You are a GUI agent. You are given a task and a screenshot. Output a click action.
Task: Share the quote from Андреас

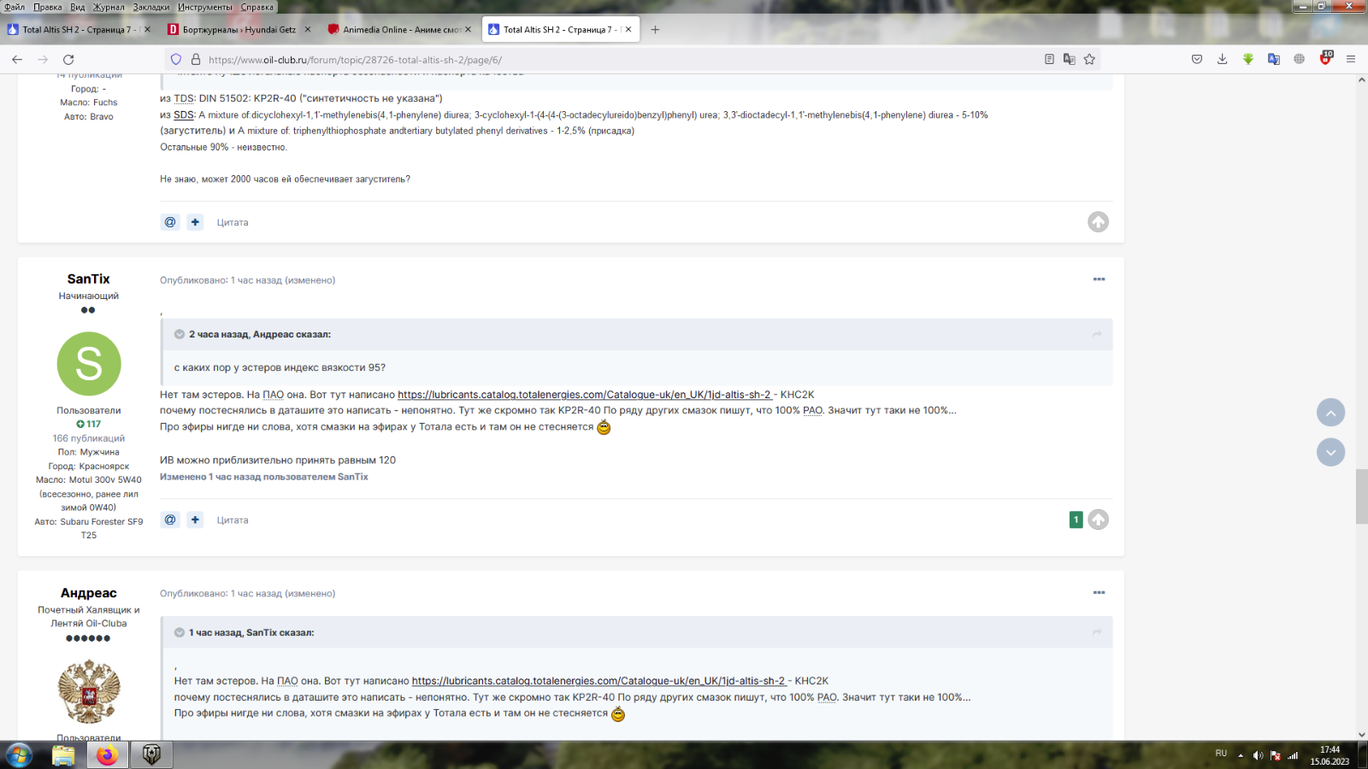pos(1097,334)
